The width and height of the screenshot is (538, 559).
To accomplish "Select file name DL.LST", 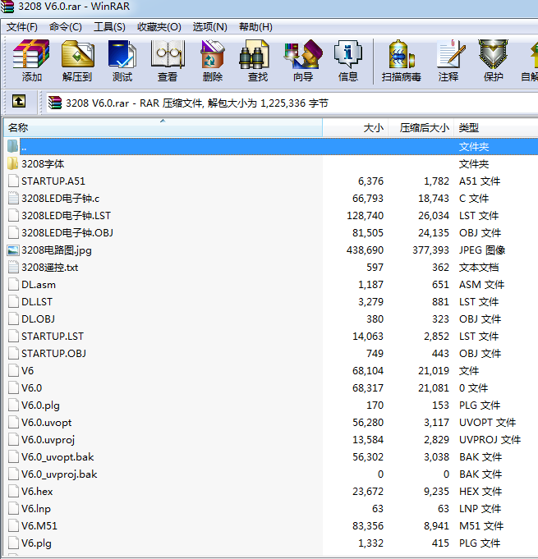I will 37,302.
